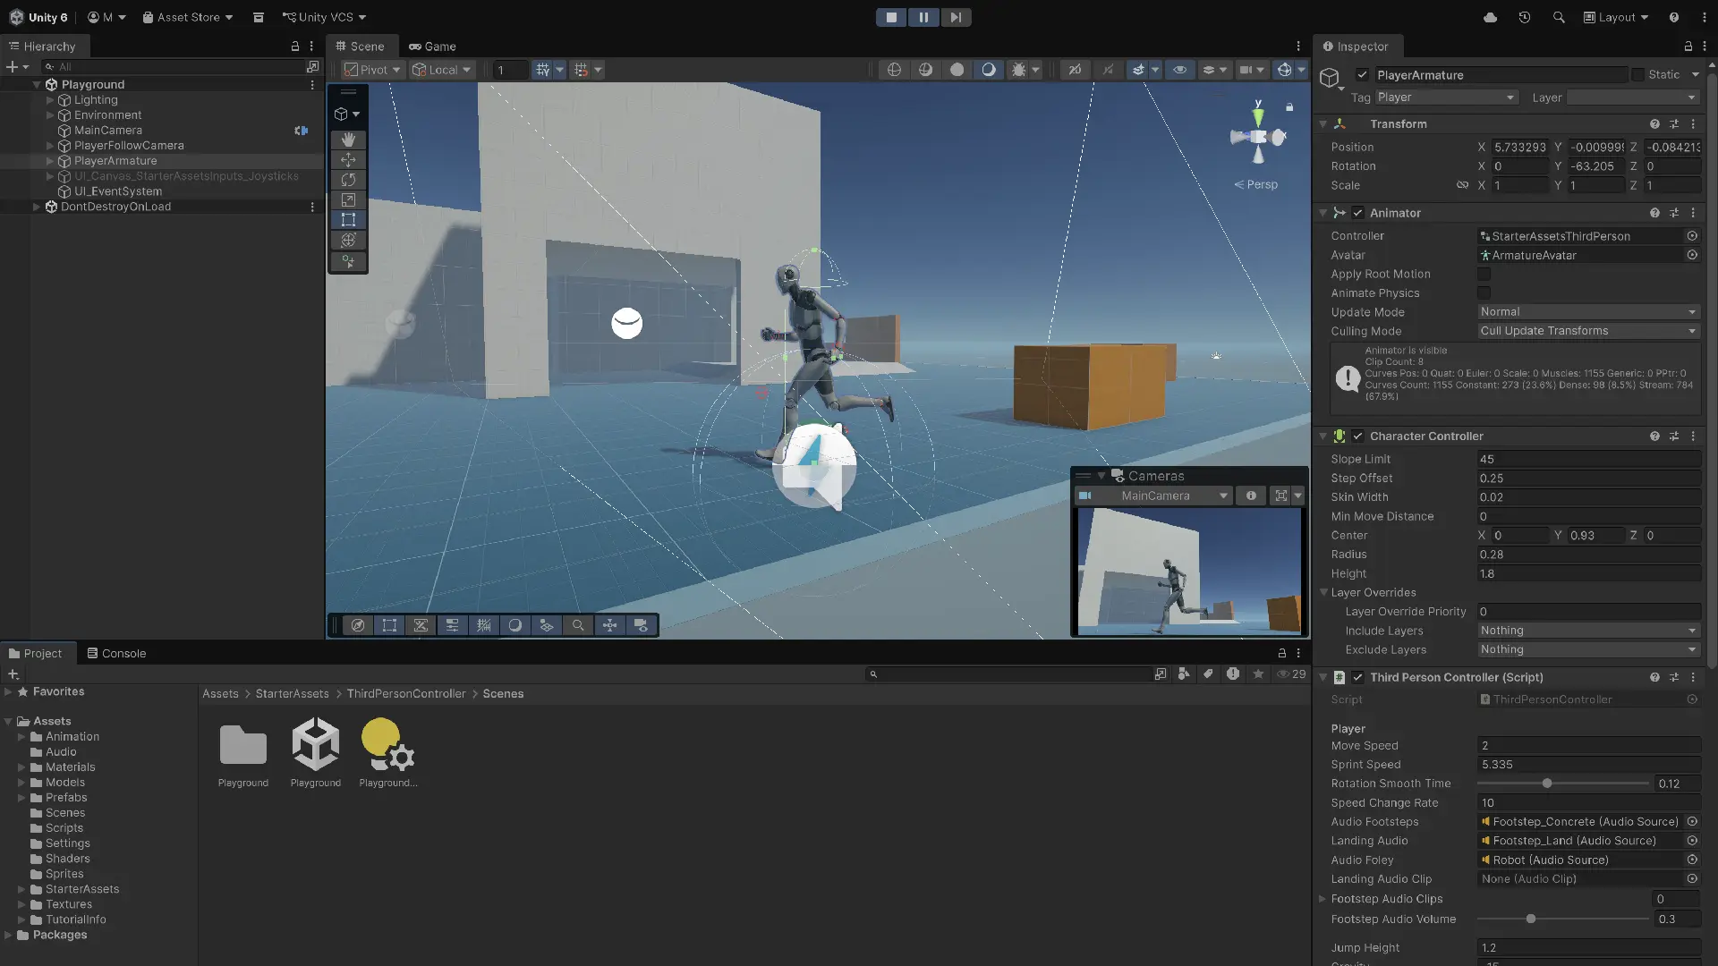
Task: Open the global search magnifier
Action: [x=1559, y=17]
